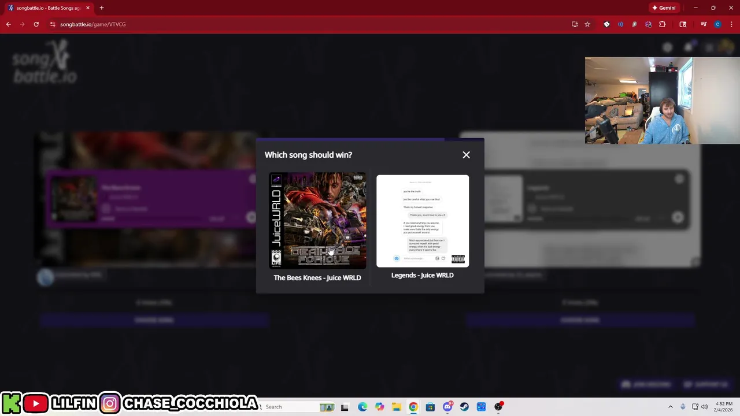Open the Gemini button in Chrome

664,8
